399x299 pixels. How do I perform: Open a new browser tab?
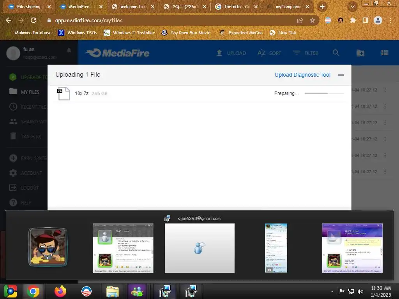pyautogui.click(x=322, y=7)
